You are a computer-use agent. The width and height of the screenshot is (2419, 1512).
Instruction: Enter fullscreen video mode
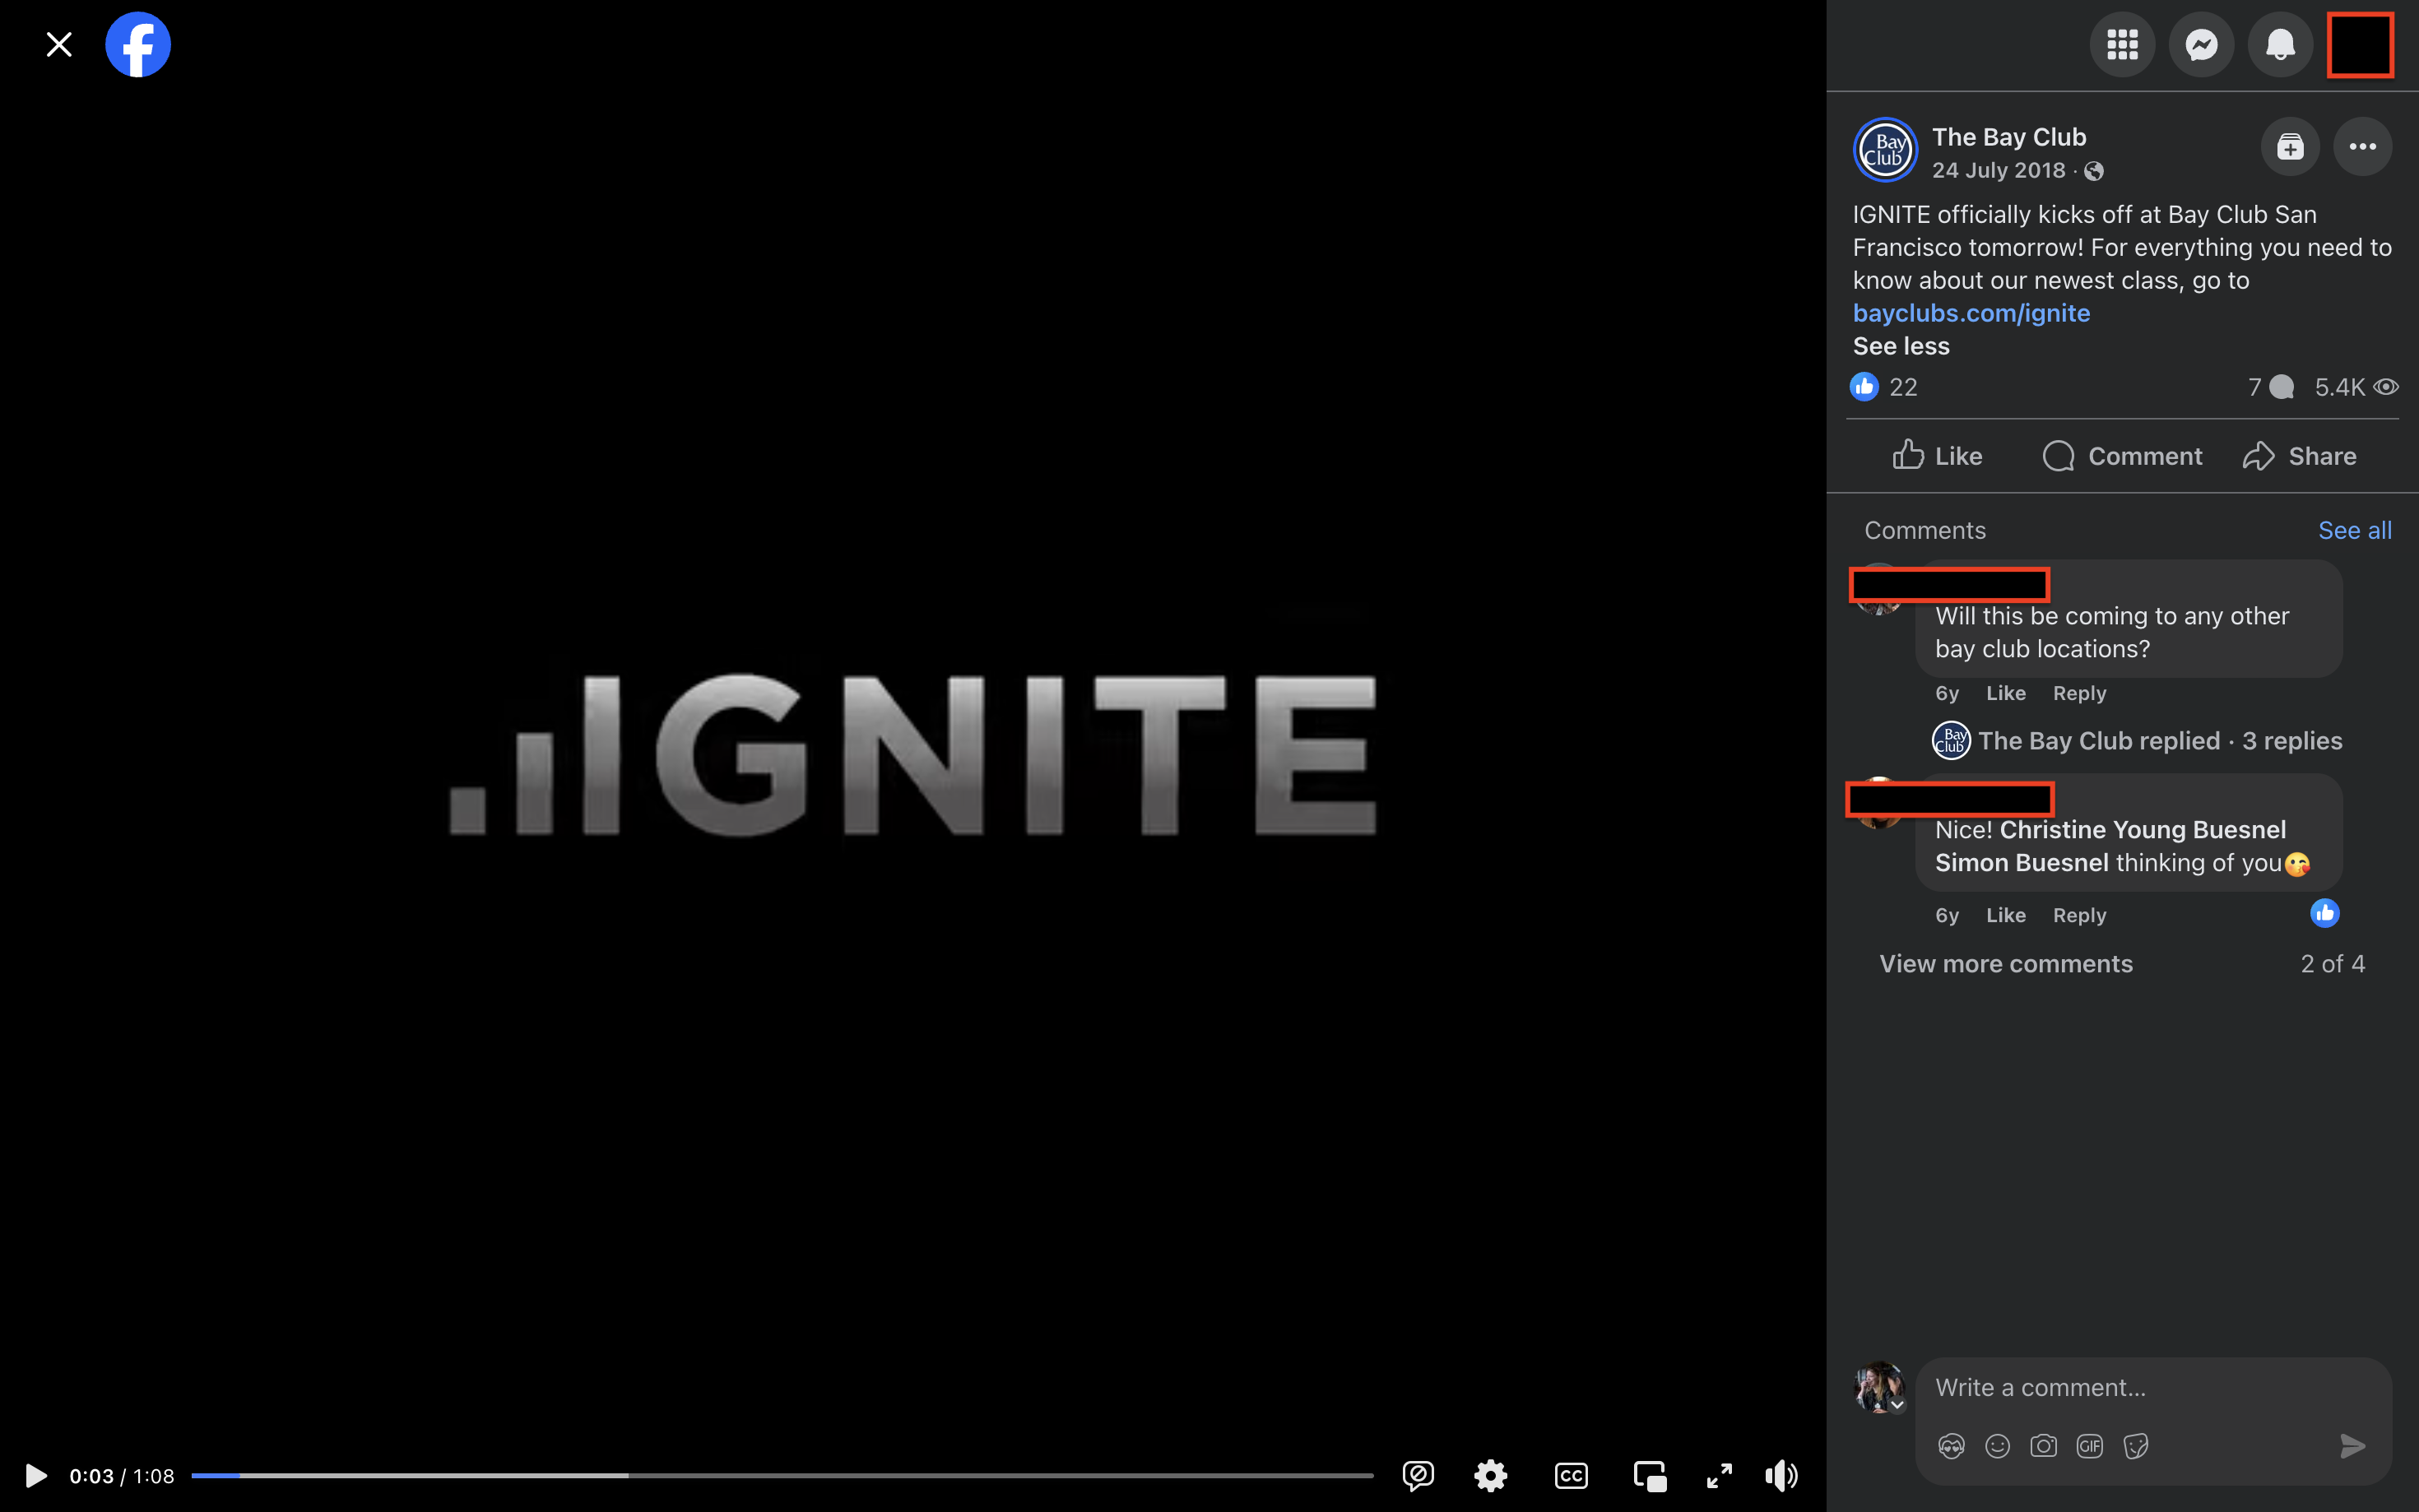(x=1719, y=1475)
